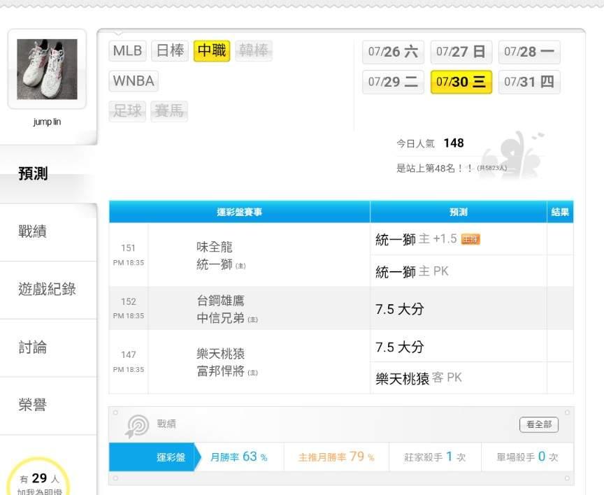Choose the 07/26 六 date button
This screenshot has width=604, height=495.
click(x=392, y=52)
